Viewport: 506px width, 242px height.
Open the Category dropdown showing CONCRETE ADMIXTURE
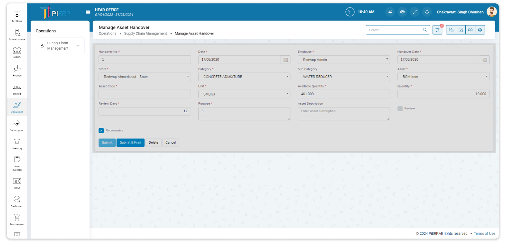pos(244,77)
